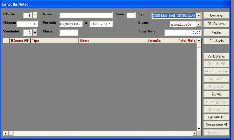Screen dimensions: 234x140
Task: Select the Número NF column header
Action: click(20, 41)
